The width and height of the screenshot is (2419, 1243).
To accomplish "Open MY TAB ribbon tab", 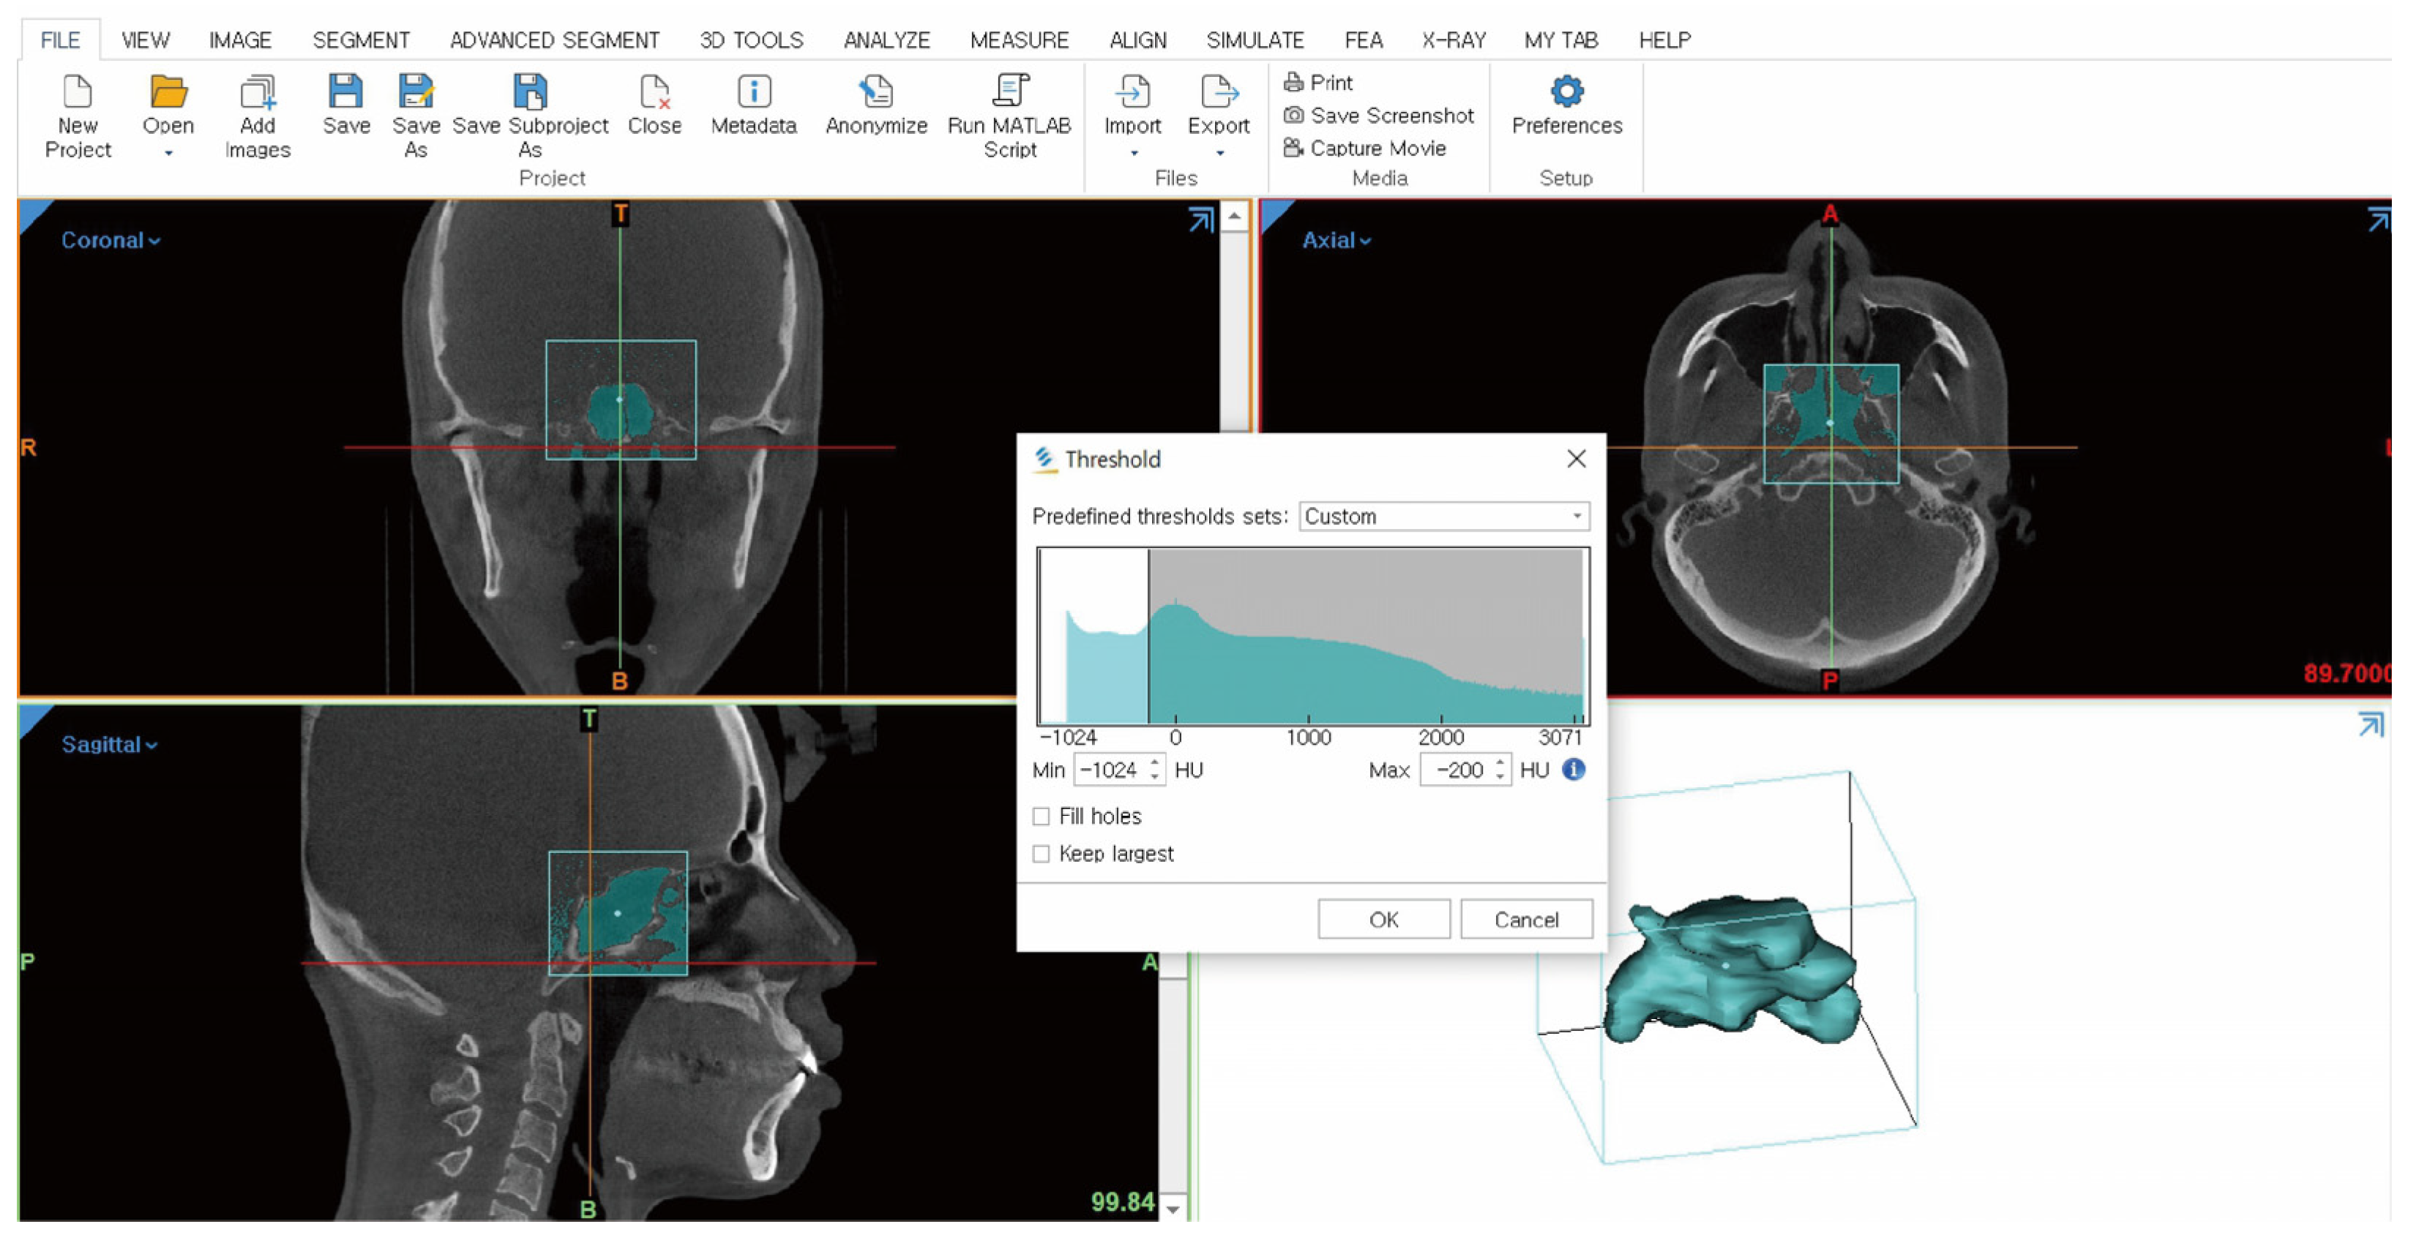I will [1560, 40].
